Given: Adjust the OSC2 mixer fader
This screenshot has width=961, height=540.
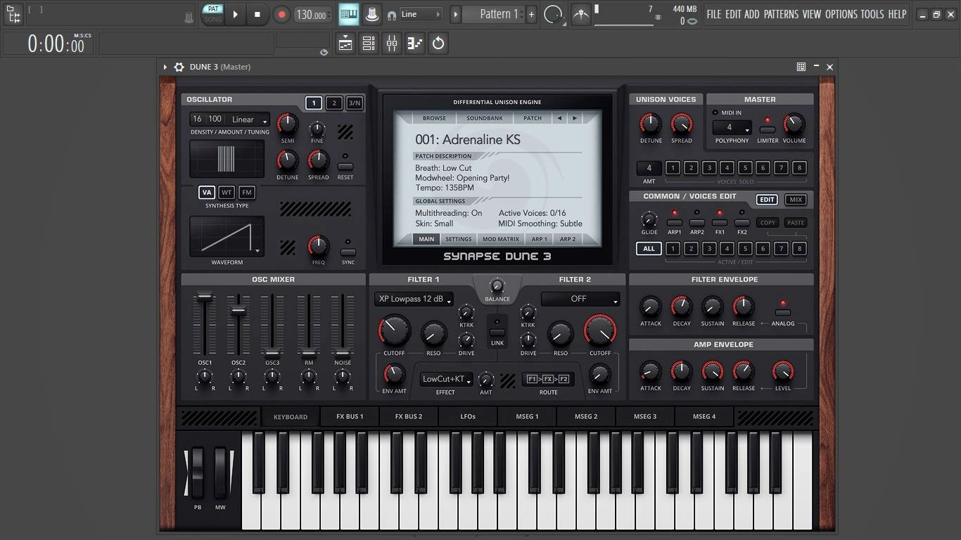Looking at the screenshot, I should click(x=238, y=310).
